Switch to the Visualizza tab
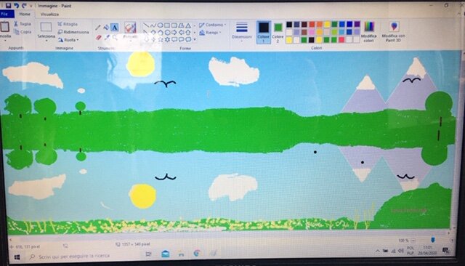 pyautogui.click(x=49, y=14)
